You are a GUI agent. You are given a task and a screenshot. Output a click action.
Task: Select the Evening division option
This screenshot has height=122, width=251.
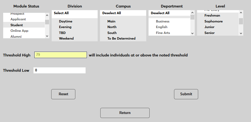tap(65, 27)
